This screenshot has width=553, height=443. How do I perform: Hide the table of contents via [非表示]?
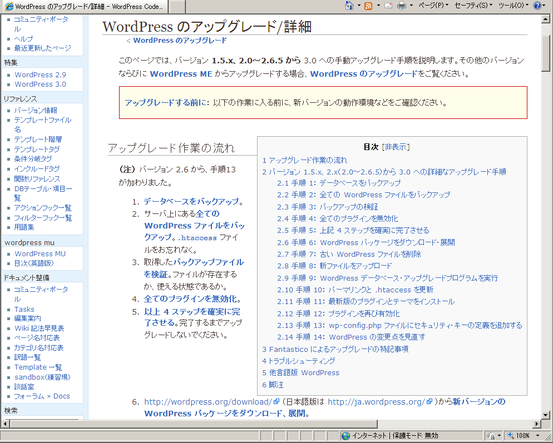(396, 147)
